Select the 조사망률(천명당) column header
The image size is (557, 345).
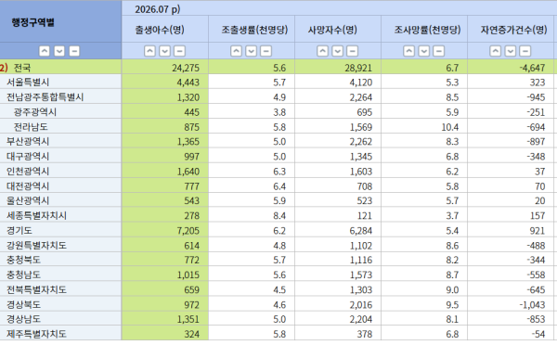pyautogui.click(x=424, y=30)
